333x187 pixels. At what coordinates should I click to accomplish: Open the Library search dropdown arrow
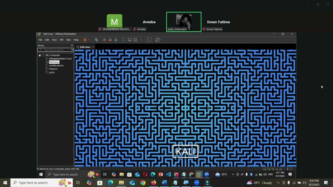tap(72, 50)
